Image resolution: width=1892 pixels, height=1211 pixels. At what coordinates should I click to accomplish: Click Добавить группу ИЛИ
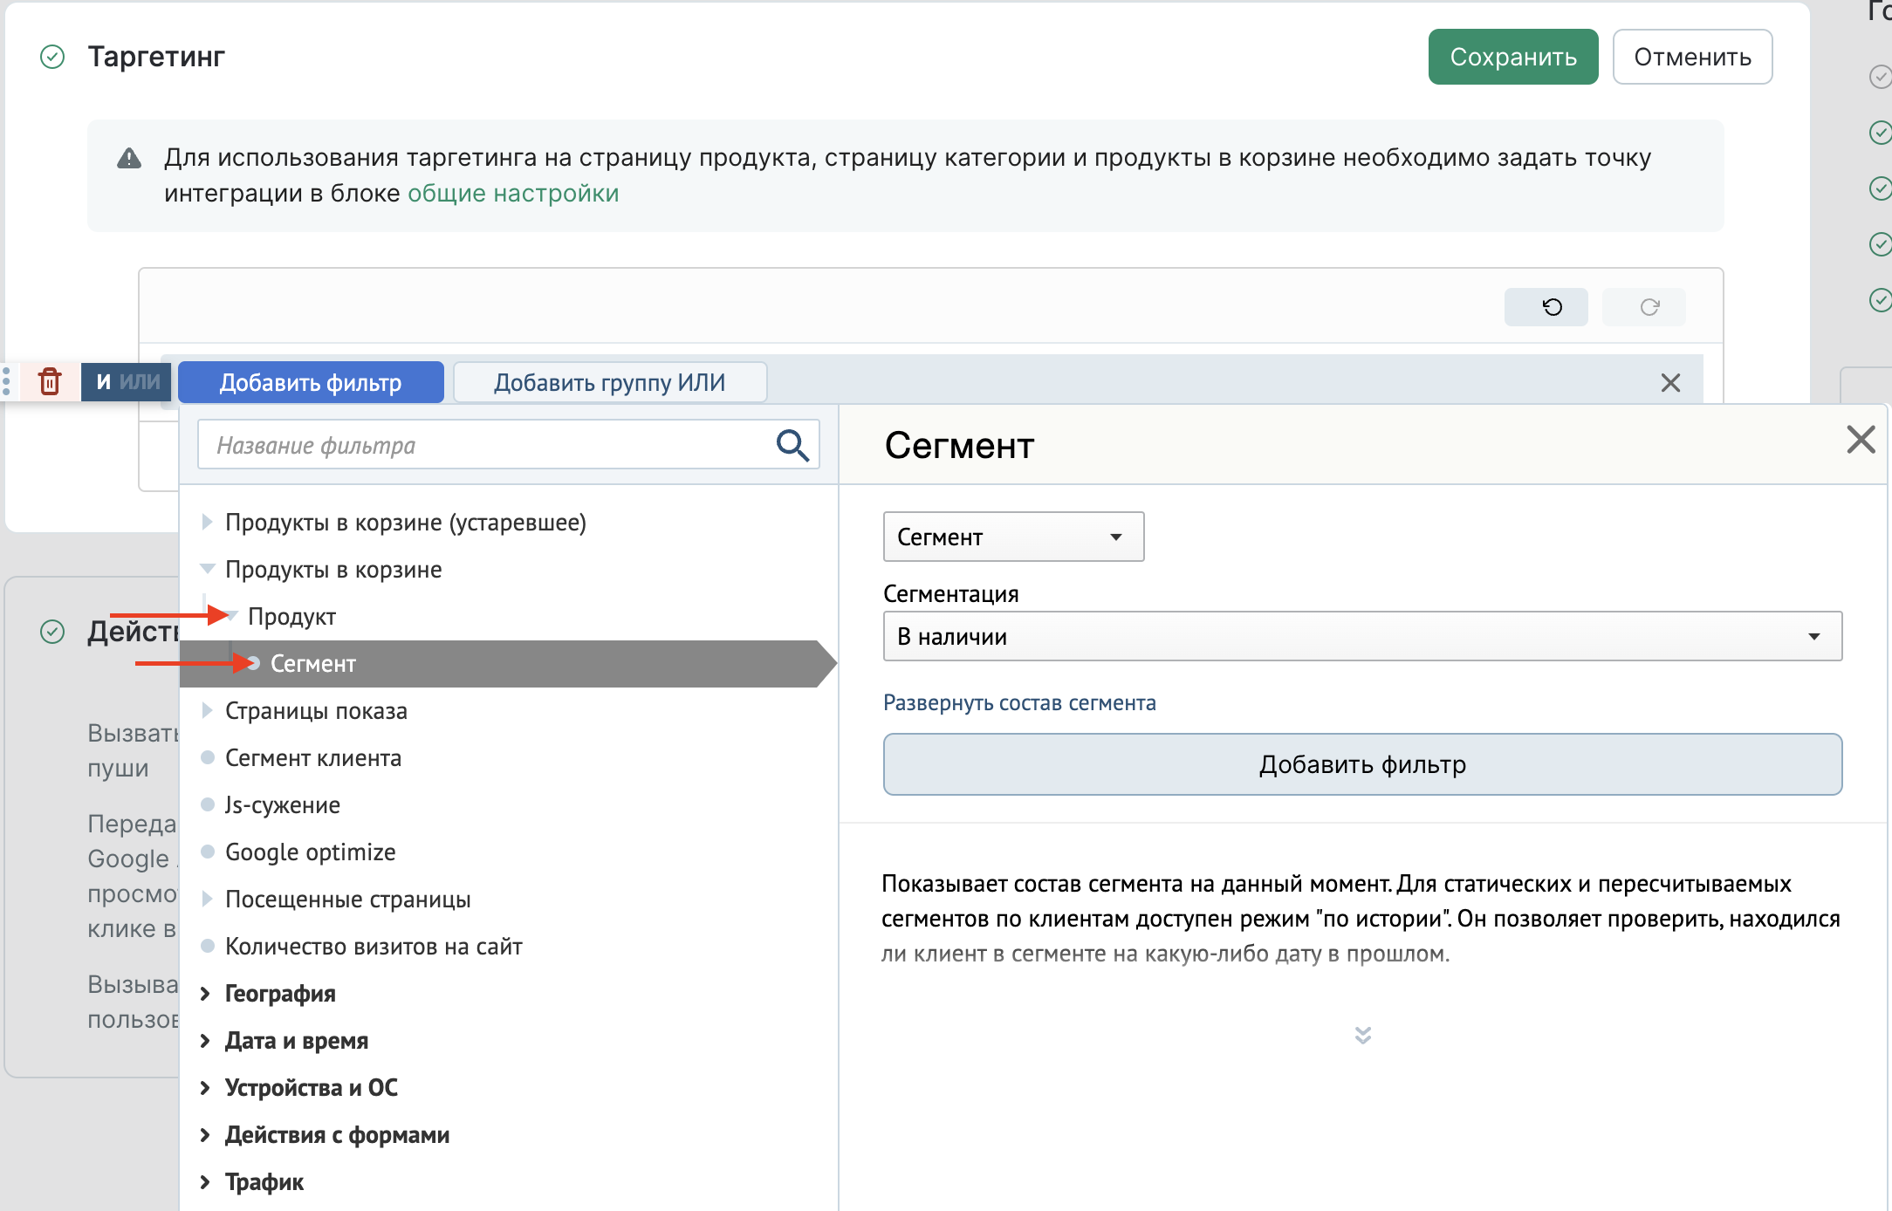(610, 382)
